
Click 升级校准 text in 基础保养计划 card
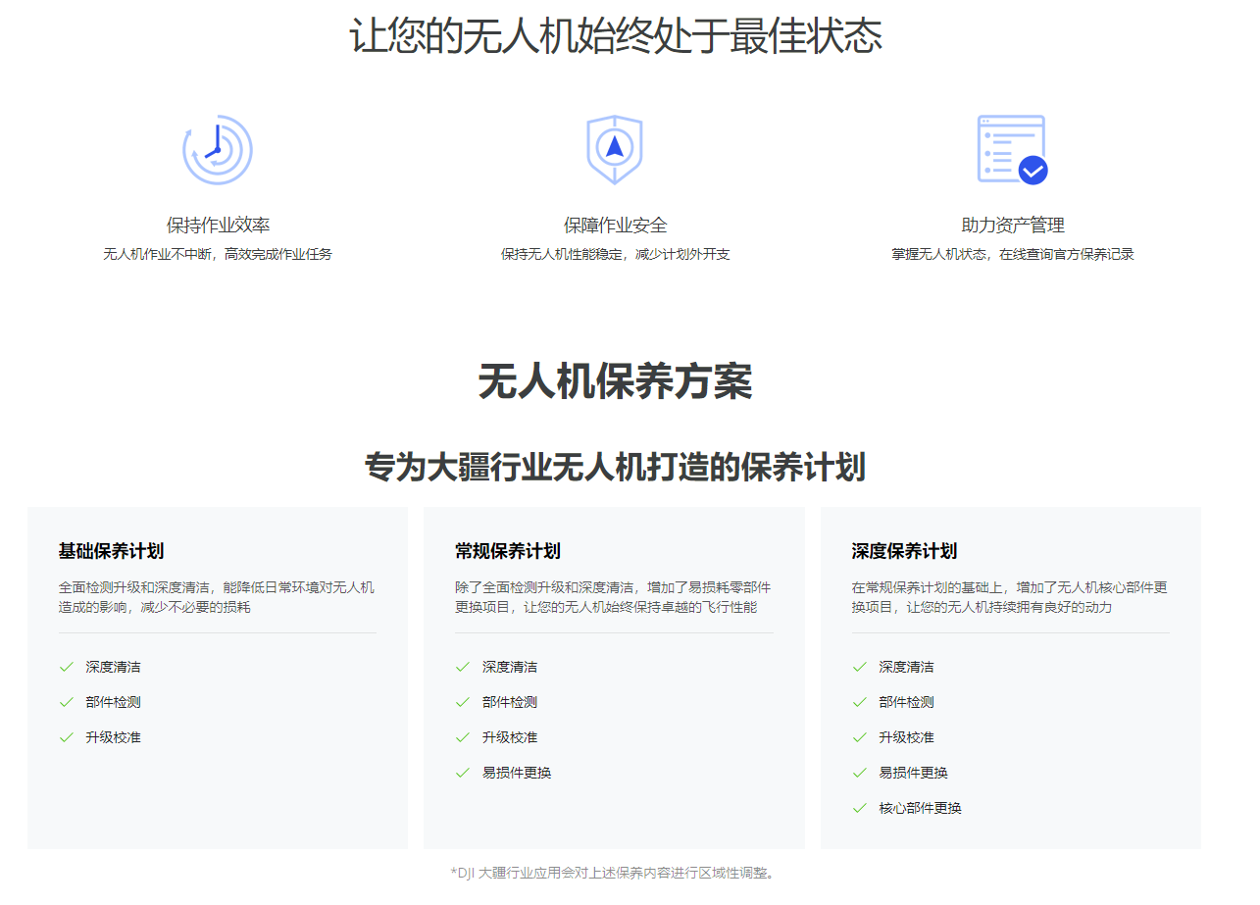click(x=113, y=737)
